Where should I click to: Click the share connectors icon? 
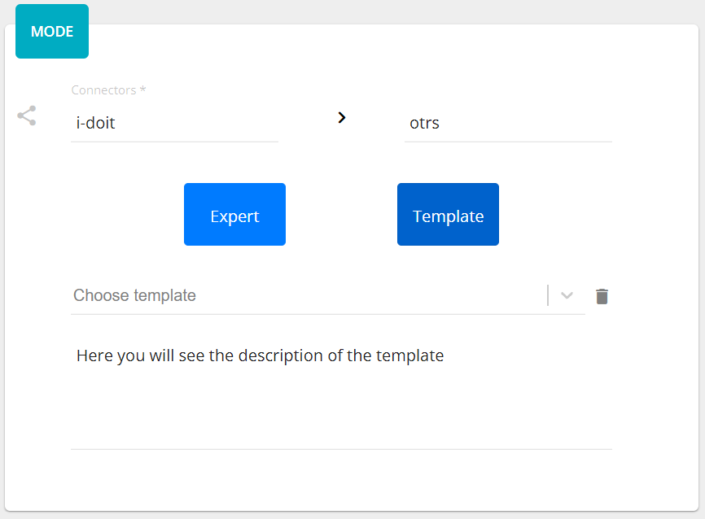pos(27,116)
